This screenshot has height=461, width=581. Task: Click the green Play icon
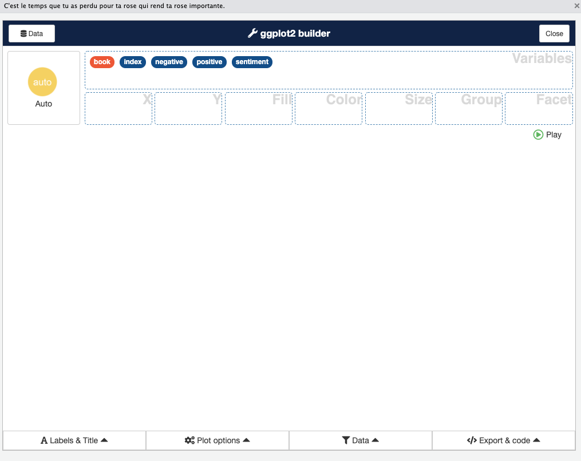tap(538, 135)
